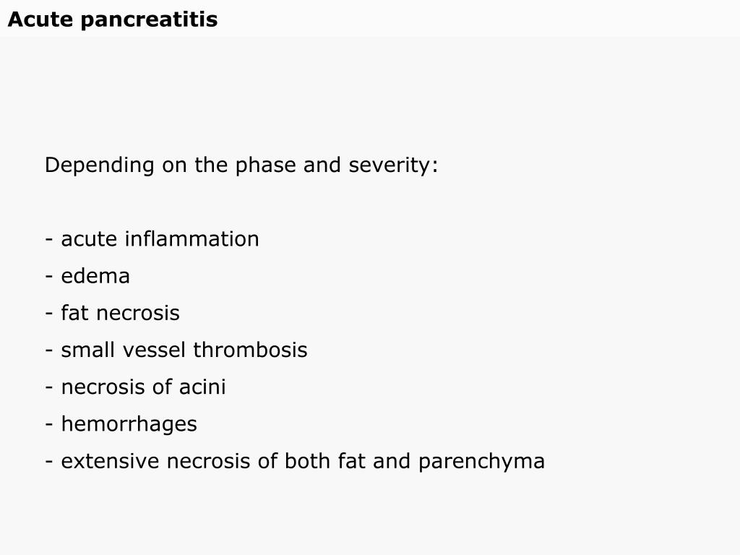This screenshot has width=740, height=555.
Task: Click the dash before "edema"
Action: point(48,277)
